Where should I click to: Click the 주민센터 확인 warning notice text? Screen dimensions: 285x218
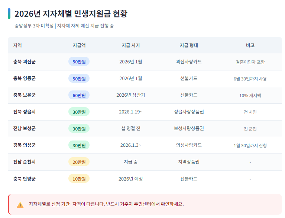tap(106, 204)
